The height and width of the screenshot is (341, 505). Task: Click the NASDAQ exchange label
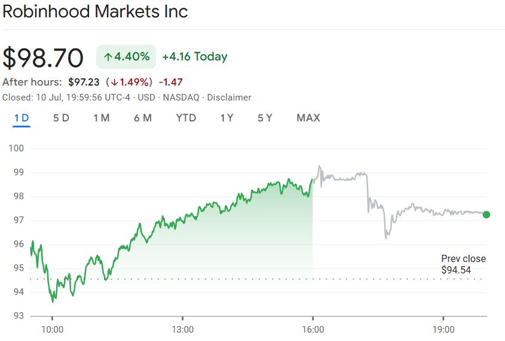click(181, 98)
